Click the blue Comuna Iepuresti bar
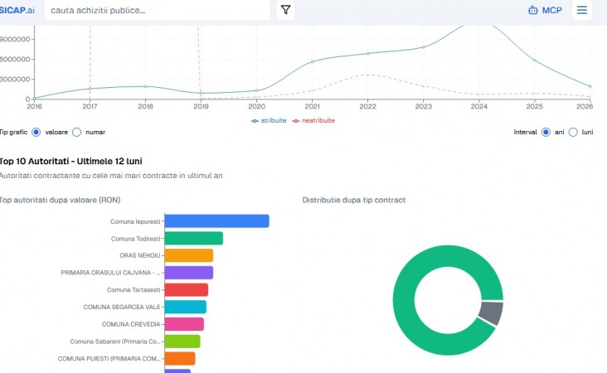 216,221
